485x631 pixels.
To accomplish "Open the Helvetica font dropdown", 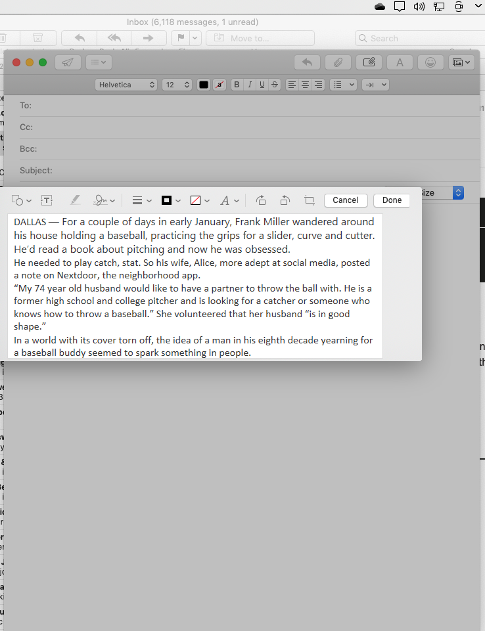I will 126,85.
